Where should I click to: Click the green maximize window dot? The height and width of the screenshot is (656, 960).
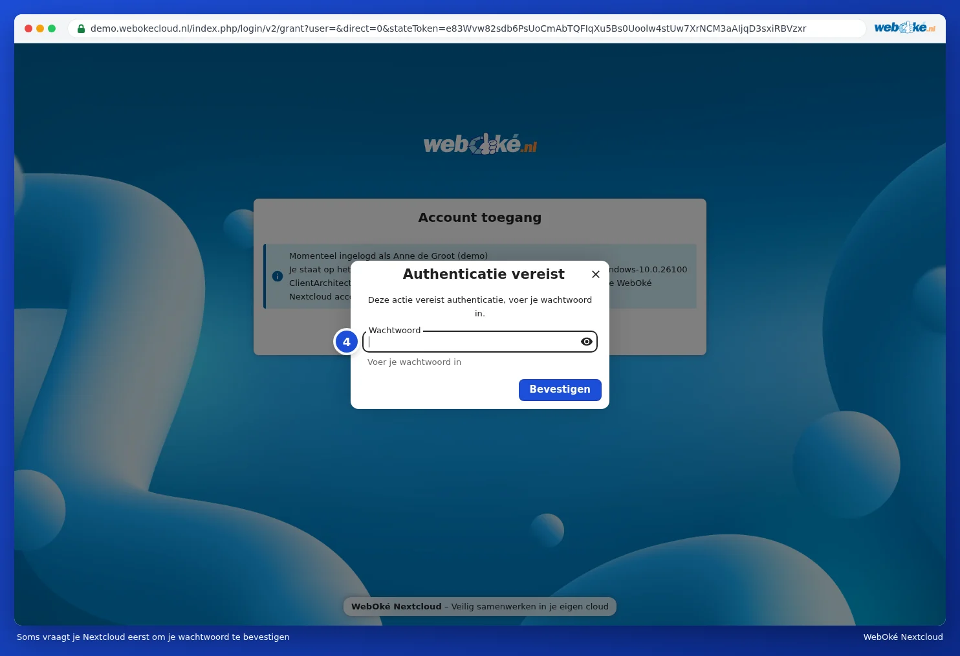tap(52, 28)
